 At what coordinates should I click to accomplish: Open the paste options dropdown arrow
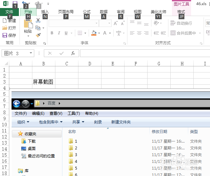pyautogui.click(x=28, y=36)
